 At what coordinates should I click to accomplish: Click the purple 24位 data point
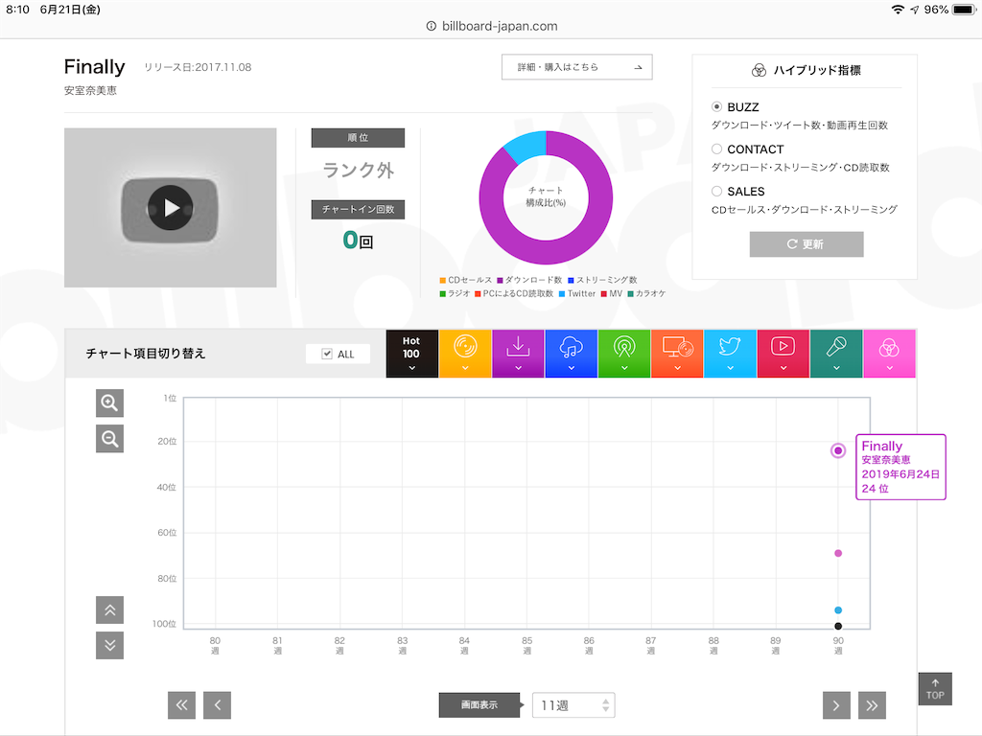point(838,450)
